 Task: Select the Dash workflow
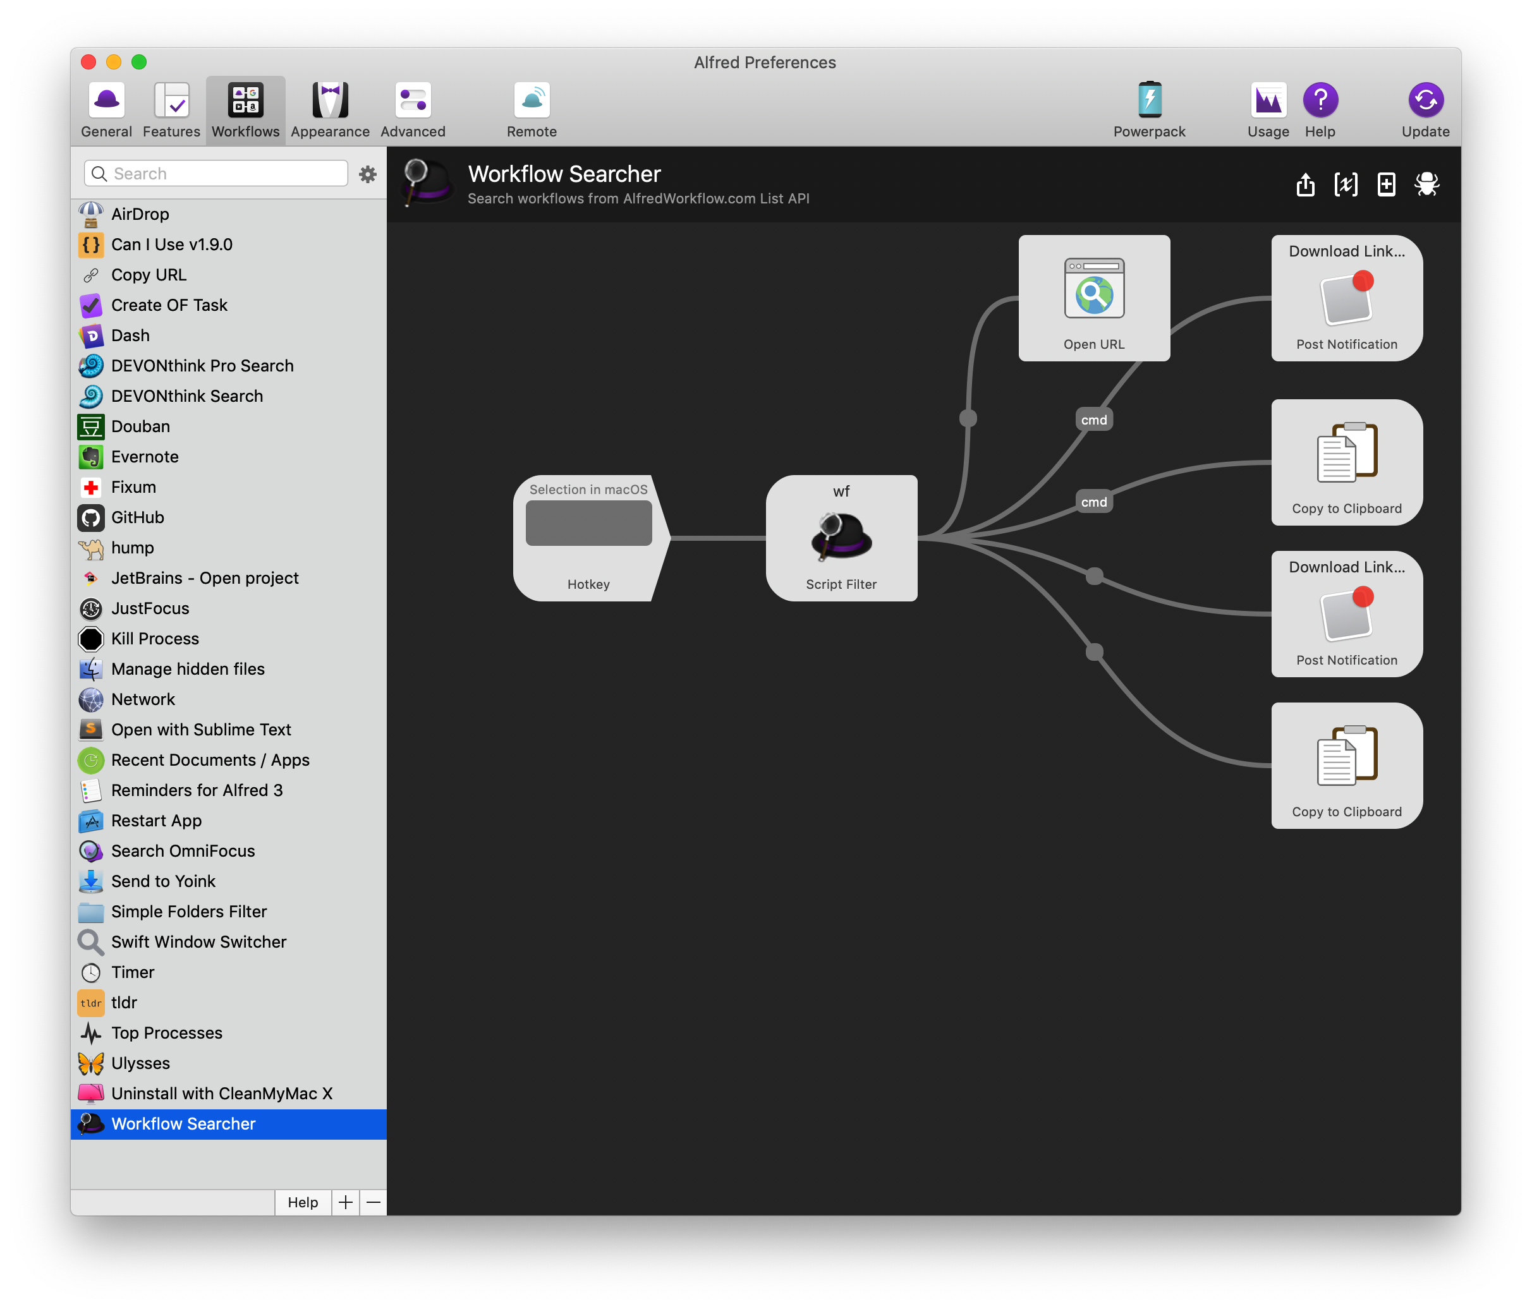pyautogui.click(x=228, y=335)
